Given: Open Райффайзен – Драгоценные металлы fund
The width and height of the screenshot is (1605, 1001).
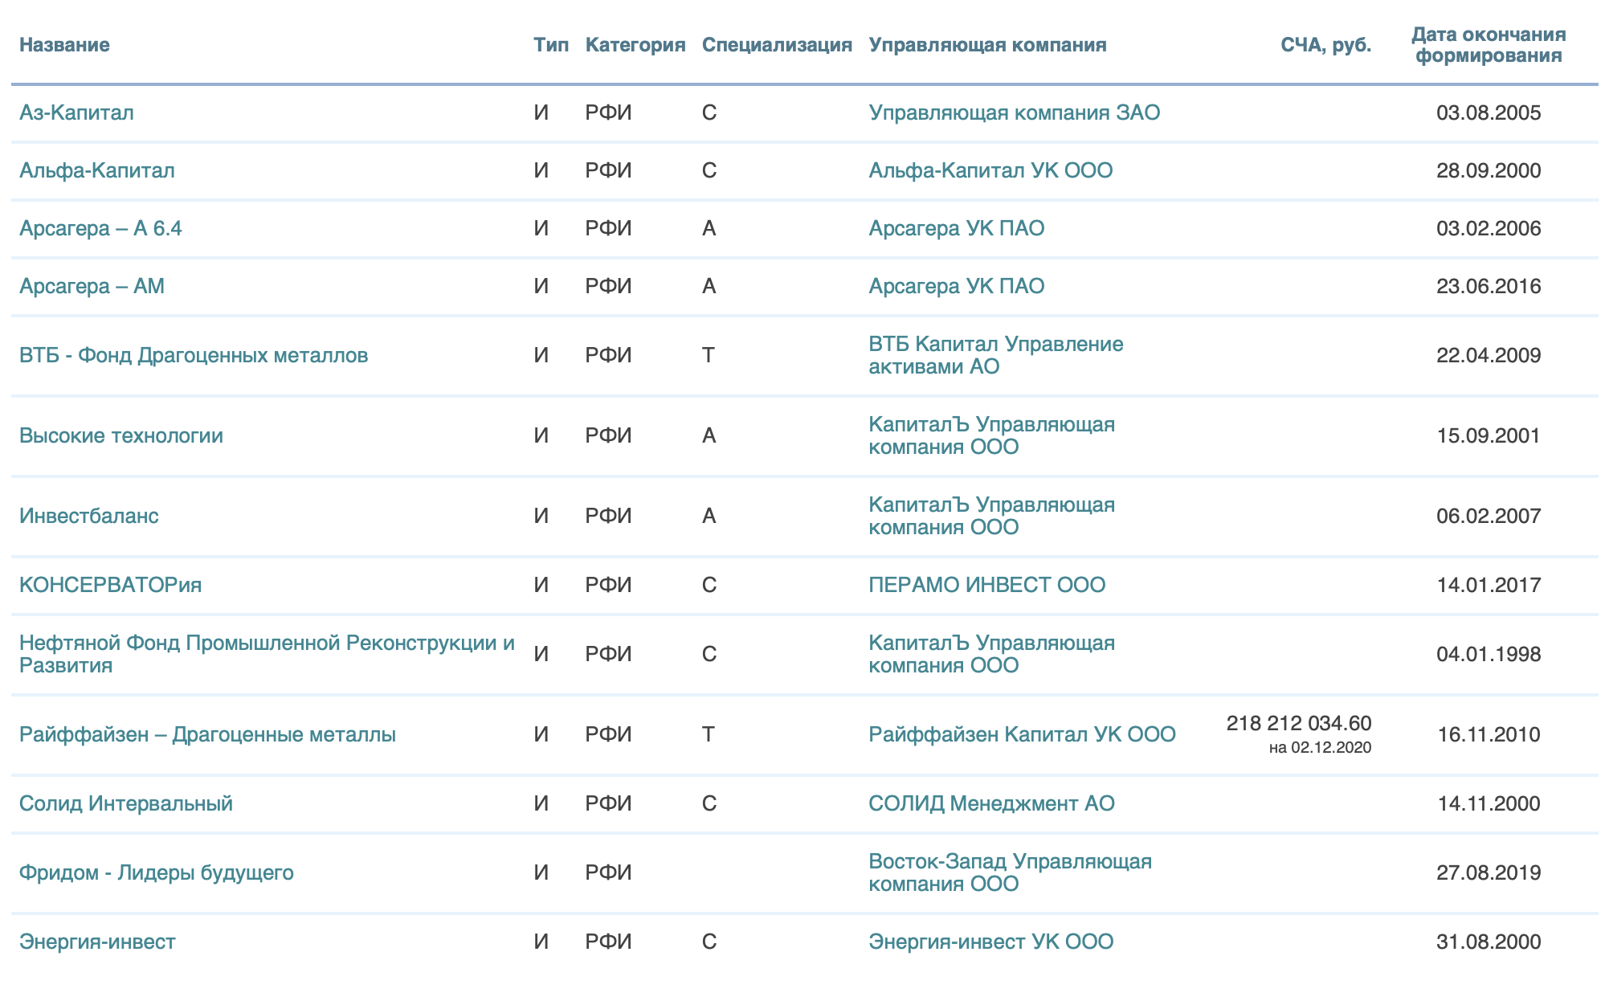Looking at the screenshot, I should [x=207, y=734].
